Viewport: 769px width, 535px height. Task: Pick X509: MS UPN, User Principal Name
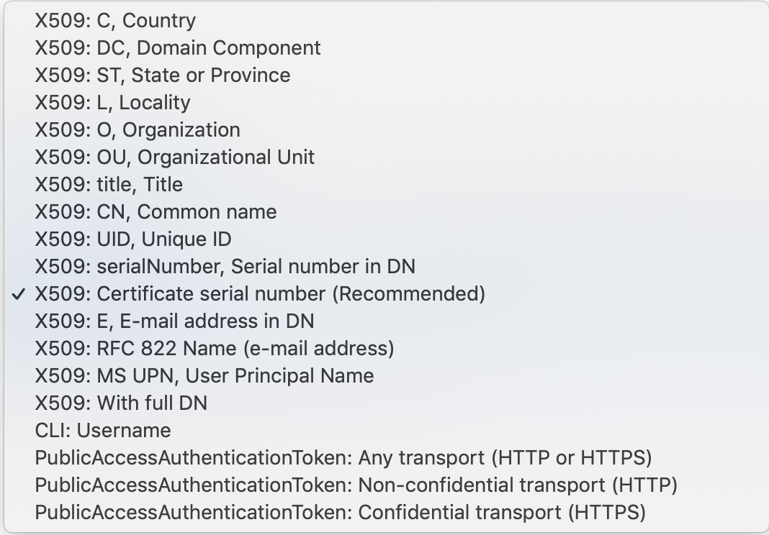[204, 376]
